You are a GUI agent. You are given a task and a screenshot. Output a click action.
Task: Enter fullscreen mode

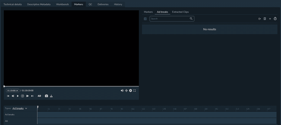[x=135, y=91]
